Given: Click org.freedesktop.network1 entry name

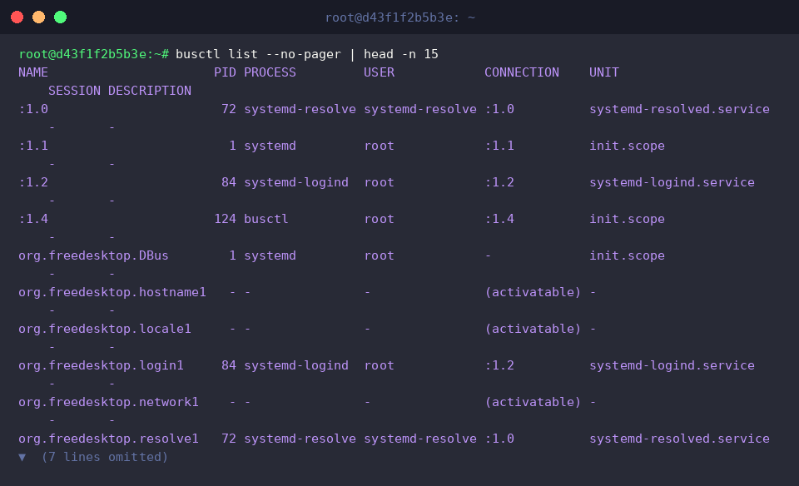Looking at the screenshot, I should (108, 403).
